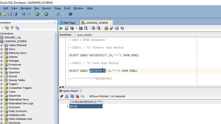Expand the Procedures node
The image size is (221, 124).
point(1,65)
